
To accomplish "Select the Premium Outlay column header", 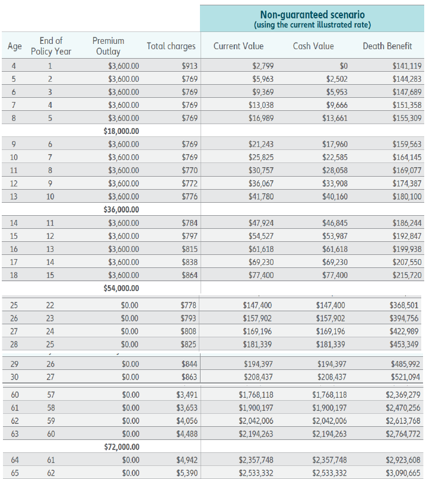I will [x=108, y=46].
